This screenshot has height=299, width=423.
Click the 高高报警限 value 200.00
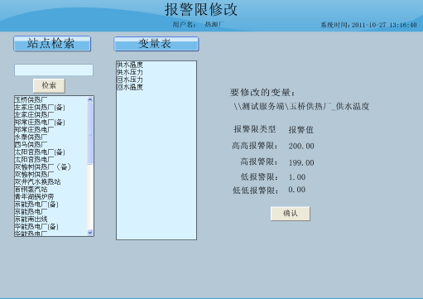[301, 146]
